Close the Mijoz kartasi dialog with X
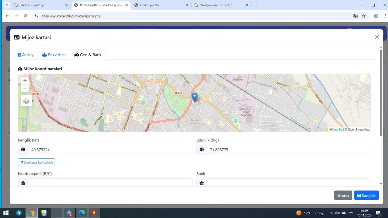The image size is (388, 218). 377,37
